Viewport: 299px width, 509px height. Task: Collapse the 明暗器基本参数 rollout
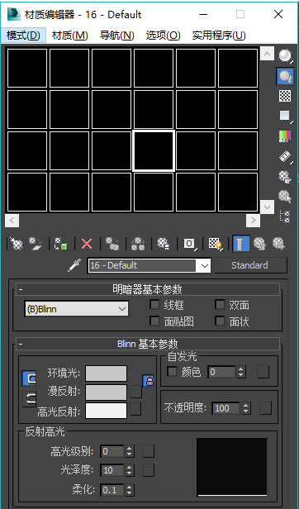pyautogui.click(x=148, y=289)
